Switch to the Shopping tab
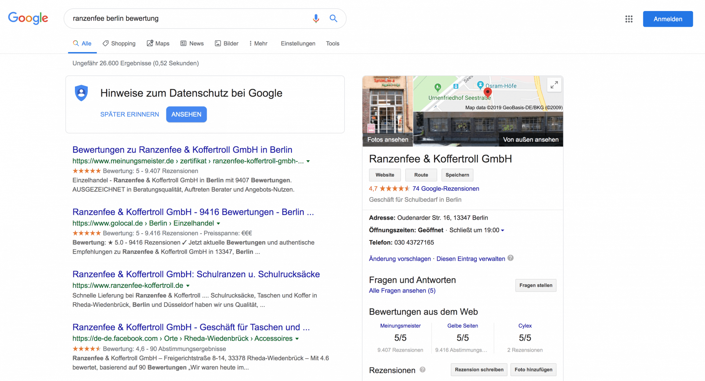The image size is (705, 381). click(119, 43)
